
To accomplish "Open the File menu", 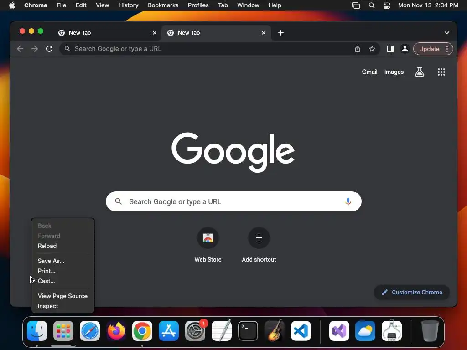I will [x=62, y=5].
